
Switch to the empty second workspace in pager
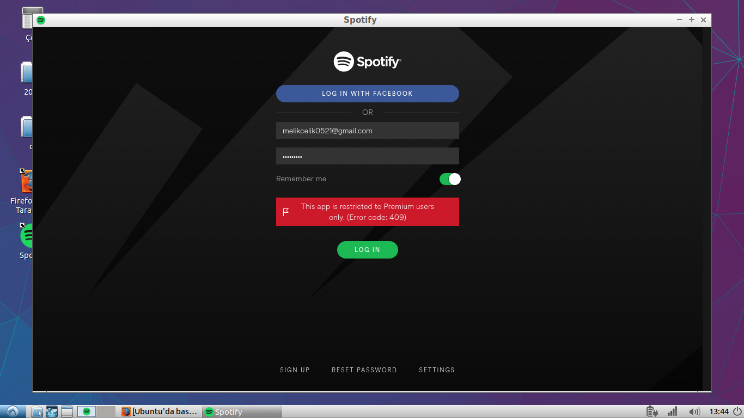click(106, 411)
